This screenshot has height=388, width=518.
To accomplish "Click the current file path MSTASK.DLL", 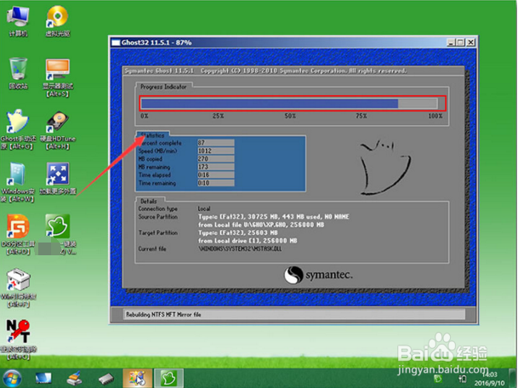I will (x=240, y=248).
